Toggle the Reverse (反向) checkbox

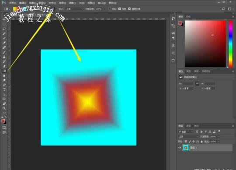pyautogui.click(x=110, y=9)
